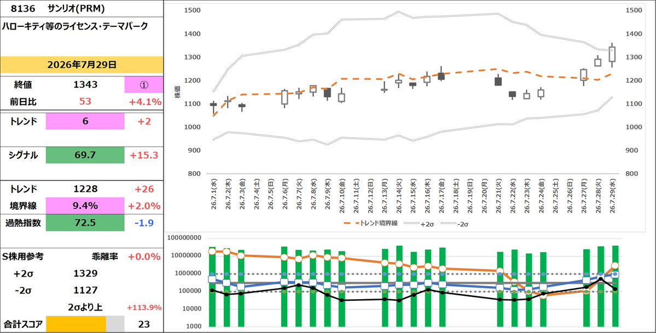Select the 26.7.14(火) date label
Image resolution: width=656 pixels, height=333 pixels.
pos(399,196)
